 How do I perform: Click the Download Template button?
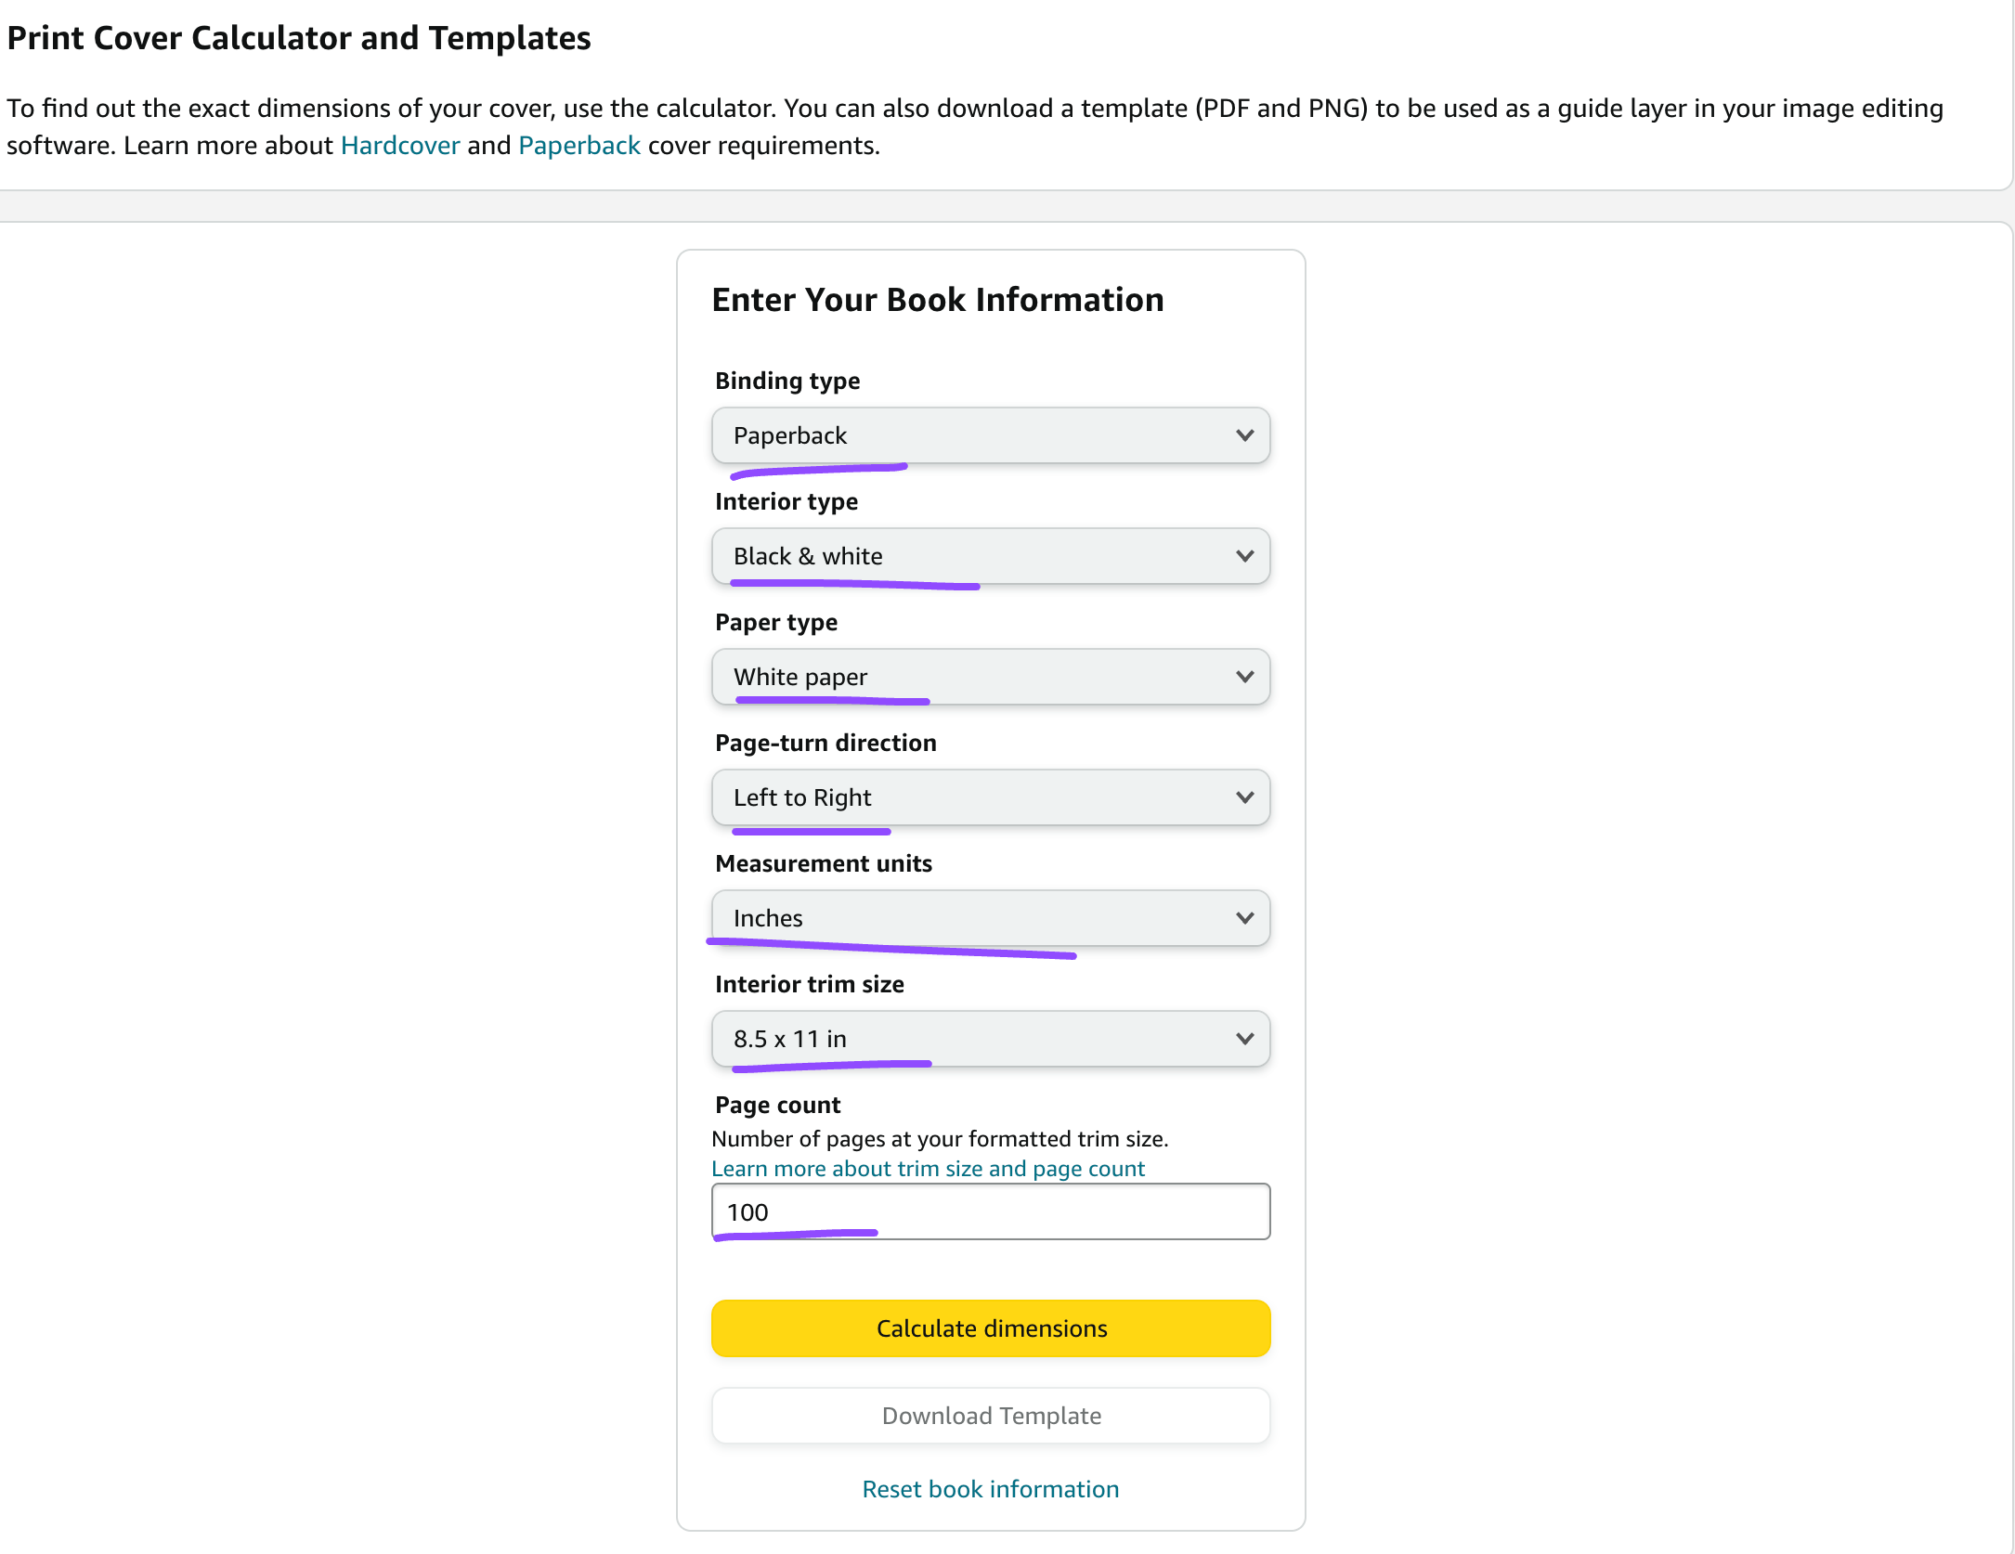click(990, 1416)
